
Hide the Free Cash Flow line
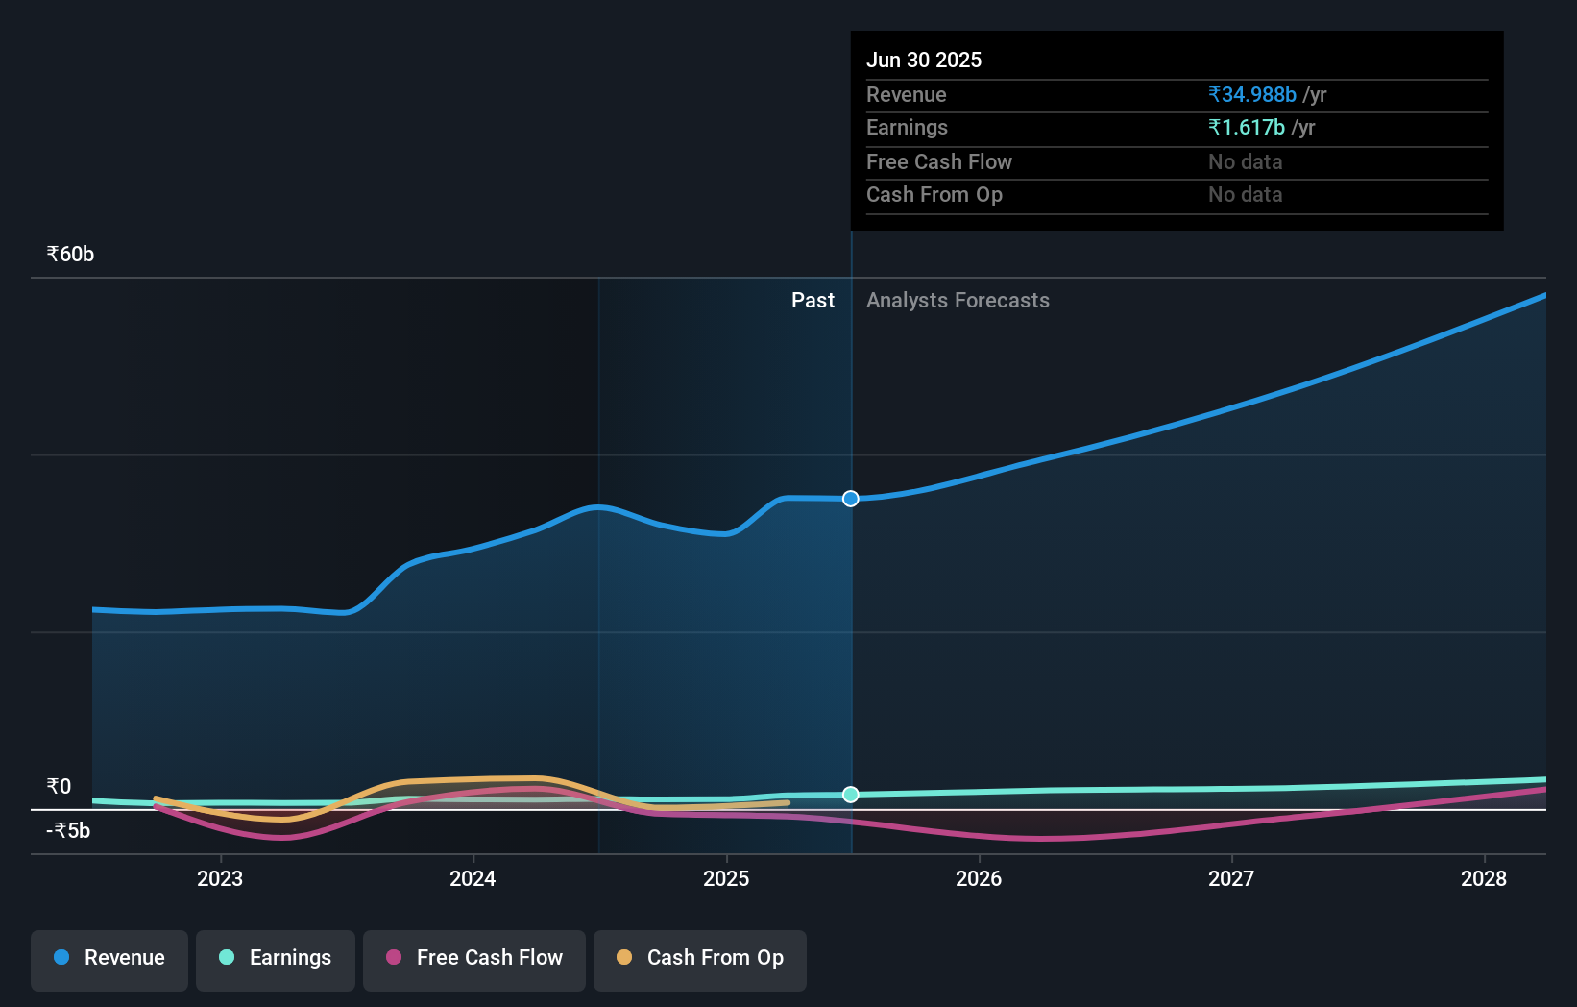pos(473,958)
